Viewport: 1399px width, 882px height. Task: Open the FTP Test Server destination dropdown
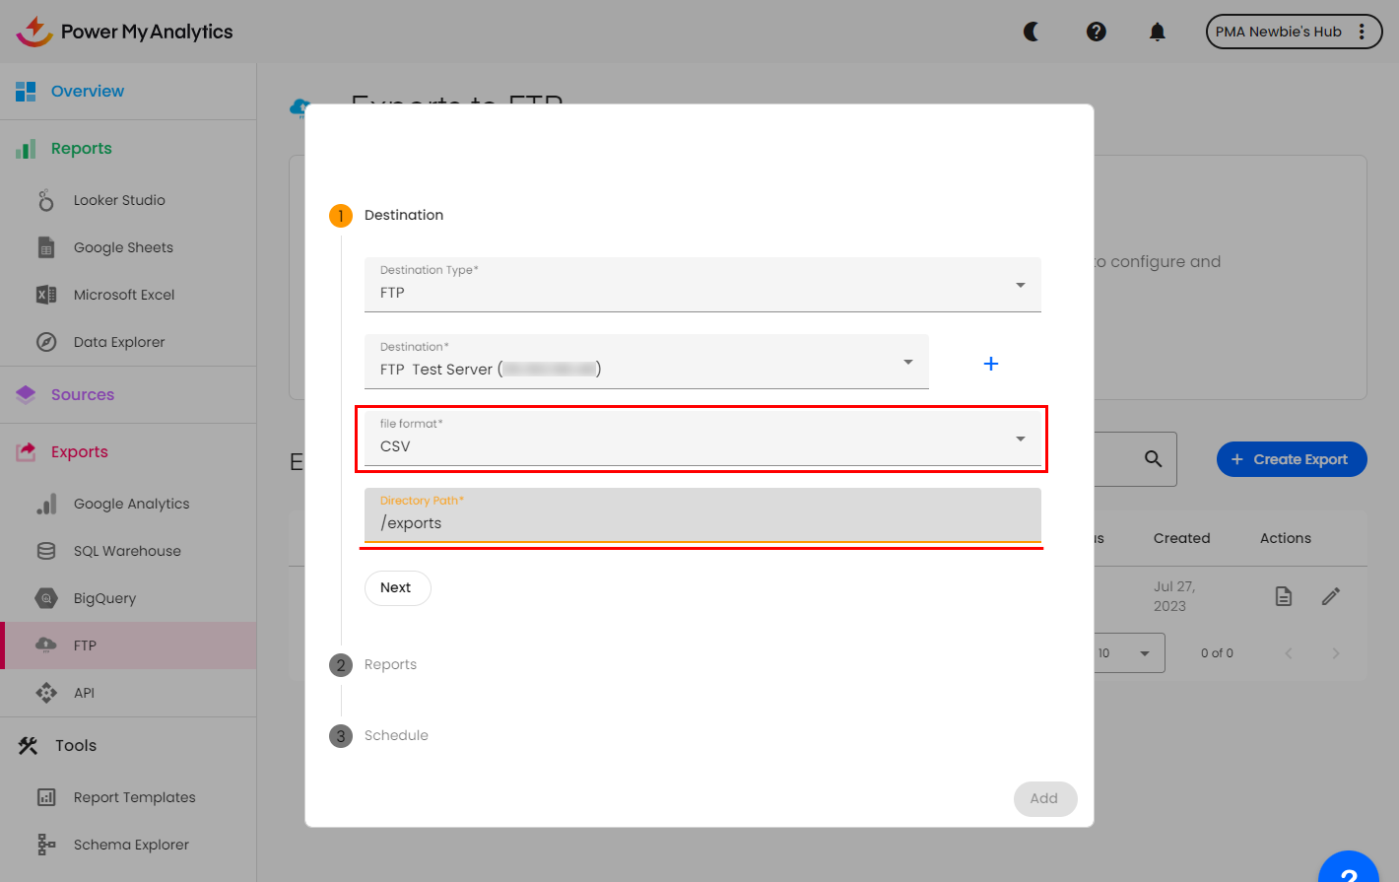645,362
